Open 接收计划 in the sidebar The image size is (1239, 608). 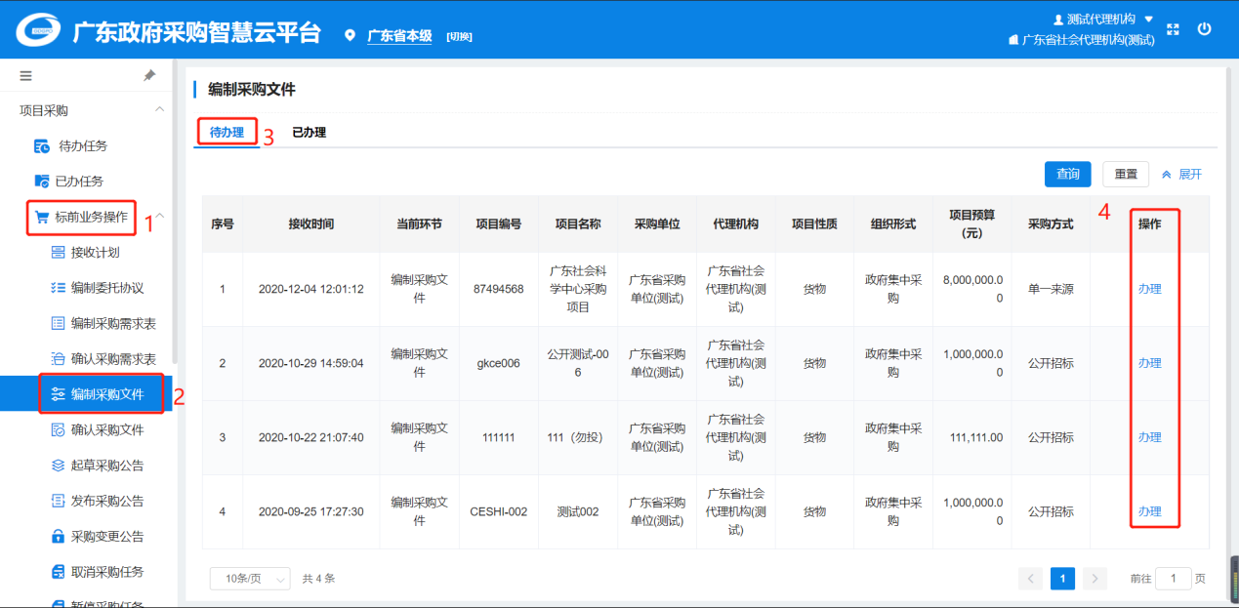pos(95,253)
